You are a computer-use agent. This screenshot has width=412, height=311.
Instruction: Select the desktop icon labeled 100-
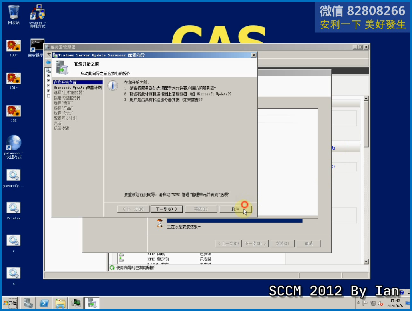click(x=14, y=49)
